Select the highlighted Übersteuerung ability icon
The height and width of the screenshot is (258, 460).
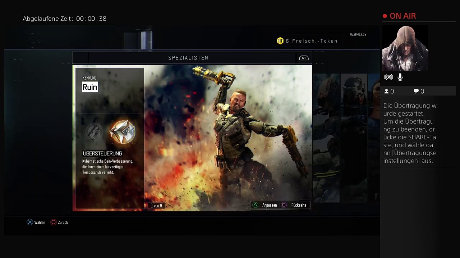[x=122, y=132]
